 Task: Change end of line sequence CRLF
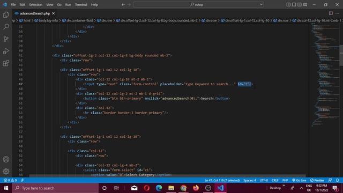click(275, 180)
